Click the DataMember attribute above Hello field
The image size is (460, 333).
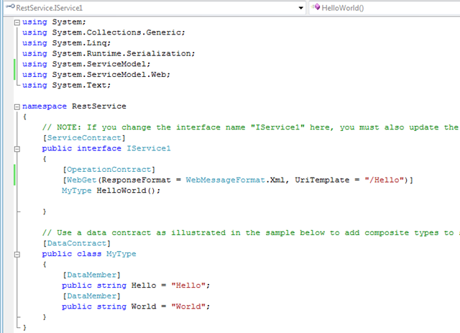point(91,275)
